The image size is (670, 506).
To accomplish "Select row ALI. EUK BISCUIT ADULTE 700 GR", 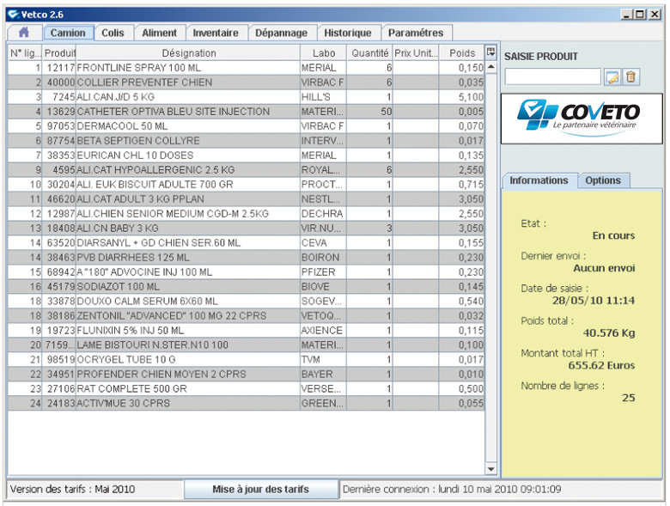I will click(247, 184).
